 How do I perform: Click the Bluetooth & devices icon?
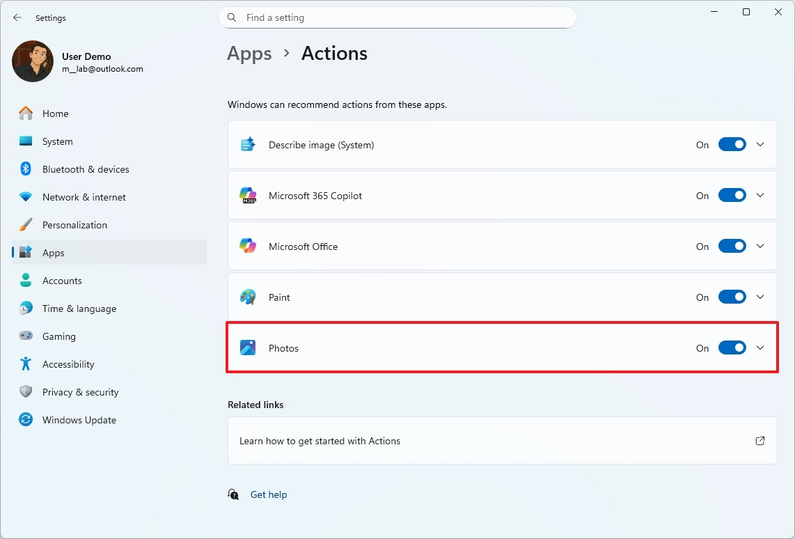tap(25, 169)
